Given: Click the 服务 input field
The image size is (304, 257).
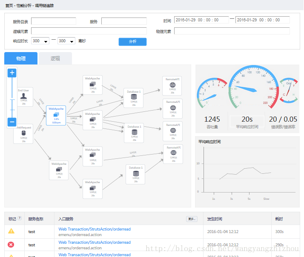Looking at the screenshot, I should click(124, 21).
